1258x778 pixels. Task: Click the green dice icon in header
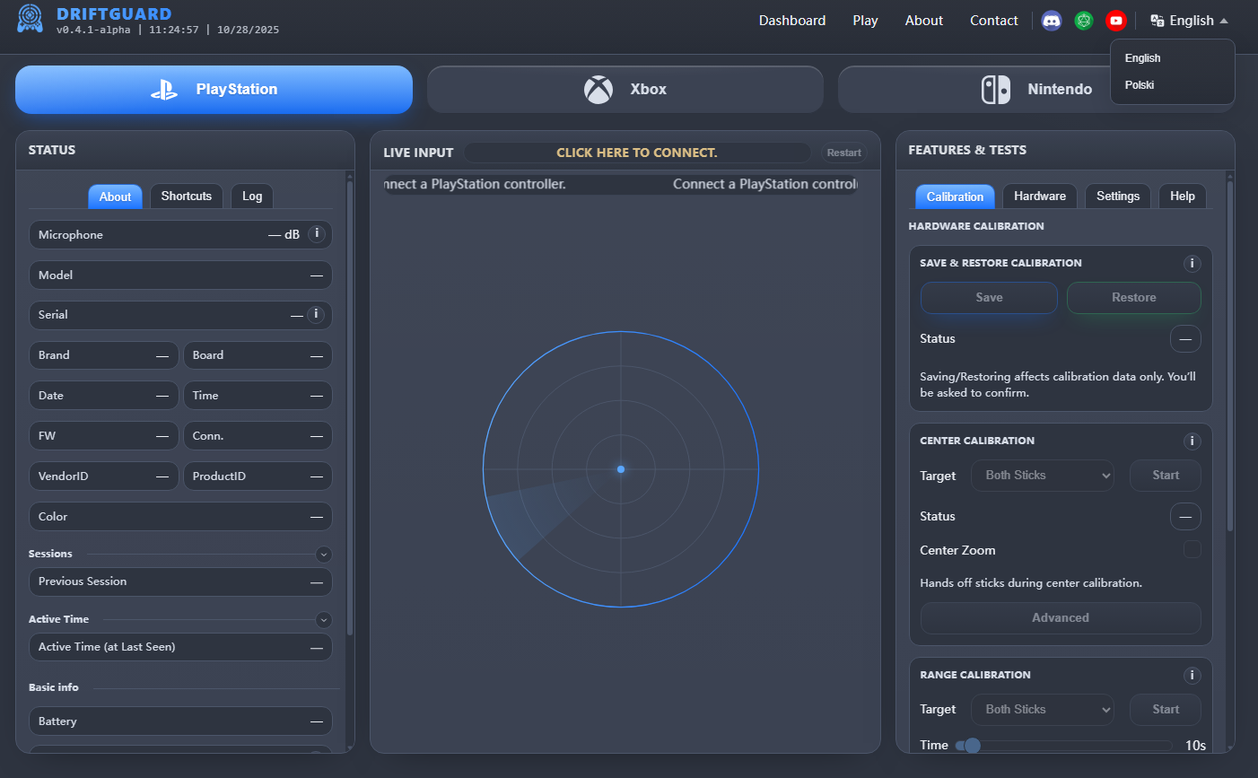tap(1084, 21)
